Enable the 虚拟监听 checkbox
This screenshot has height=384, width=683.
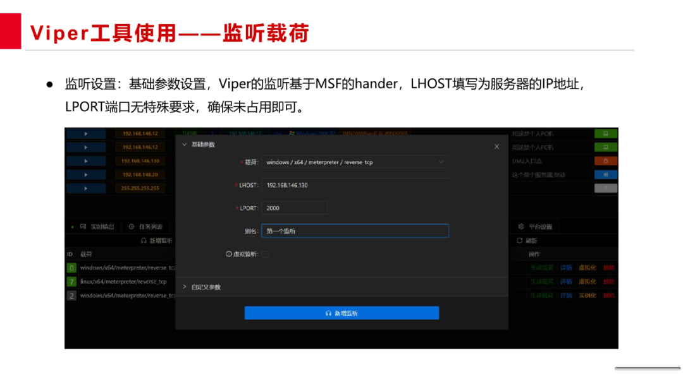click(x=265, y=254)
